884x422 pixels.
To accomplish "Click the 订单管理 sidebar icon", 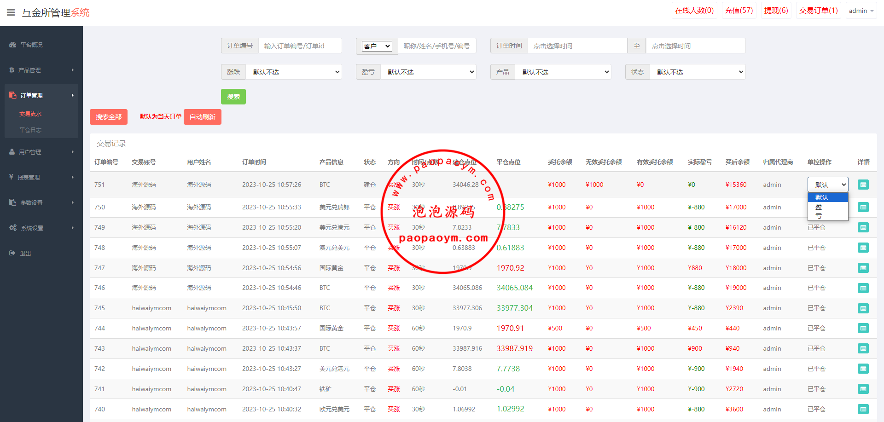I will click(12, 95).
